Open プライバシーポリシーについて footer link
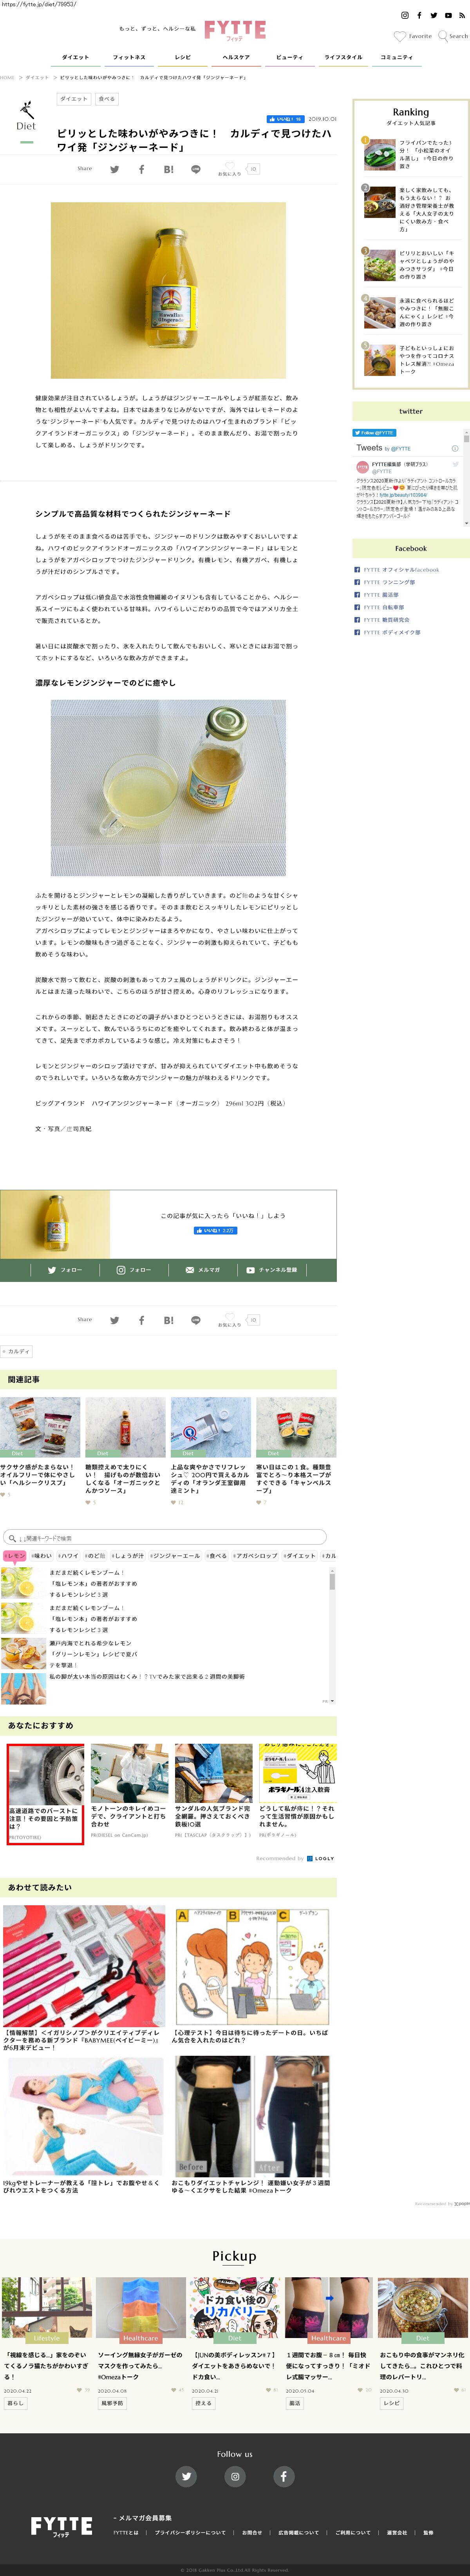This screenshot has height=2576, width=470. coord(190,2533)
